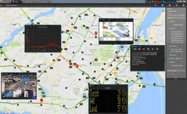This screenshot has height=114, width=187.
Task: Open the grey tab icon in Weather station popup
Action: pos(157,49)
